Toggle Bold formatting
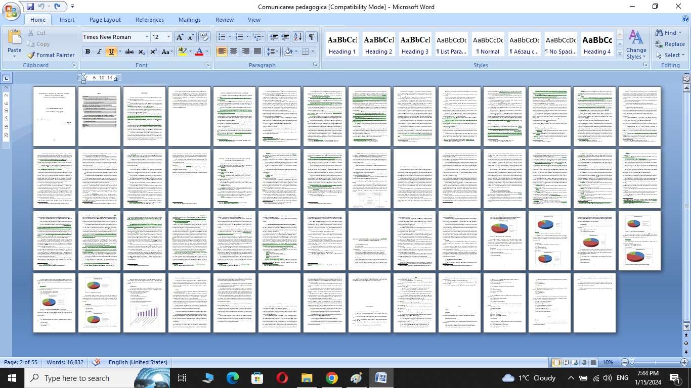The height and width of the screenshot is (388, 691). coord(88,52)
